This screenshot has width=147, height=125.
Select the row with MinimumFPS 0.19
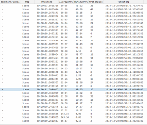[x=73, y=121]
